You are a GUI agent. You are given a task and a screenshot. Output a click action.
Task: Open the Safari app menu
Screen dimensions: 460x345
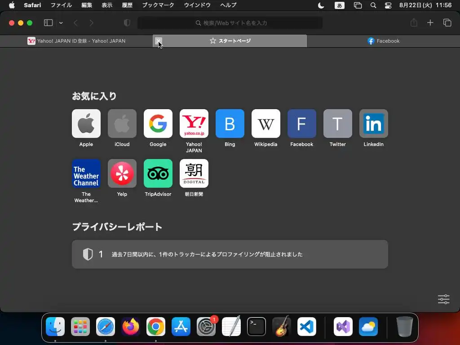coord(32,5)
